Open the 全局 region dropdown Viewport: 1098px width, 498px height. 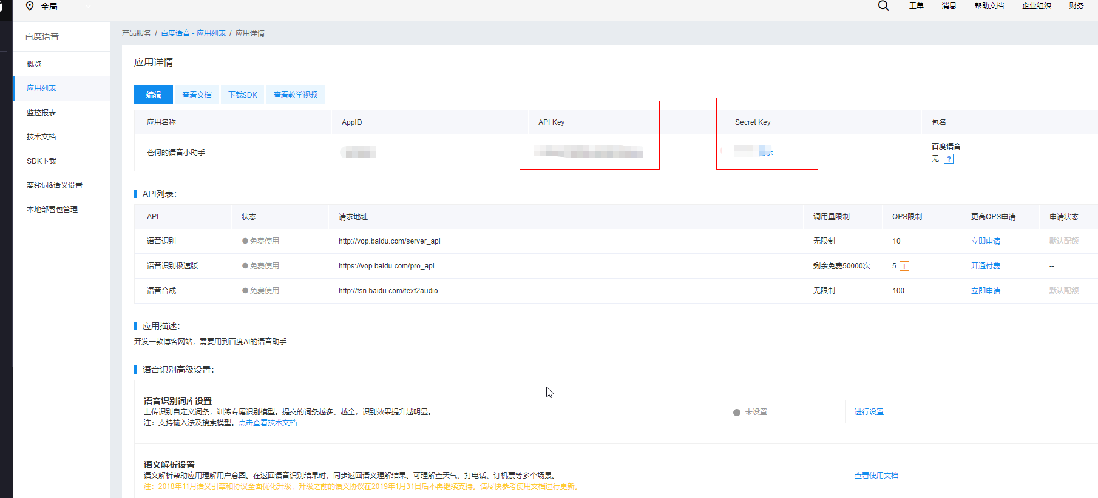tap(58, 7)
